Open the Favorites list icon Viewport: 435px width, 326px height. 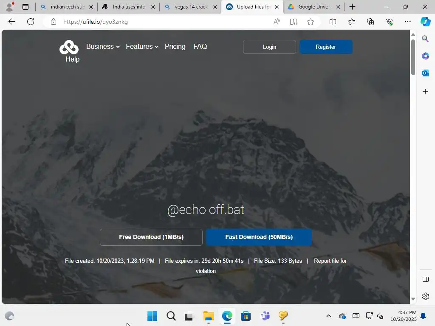351,22
